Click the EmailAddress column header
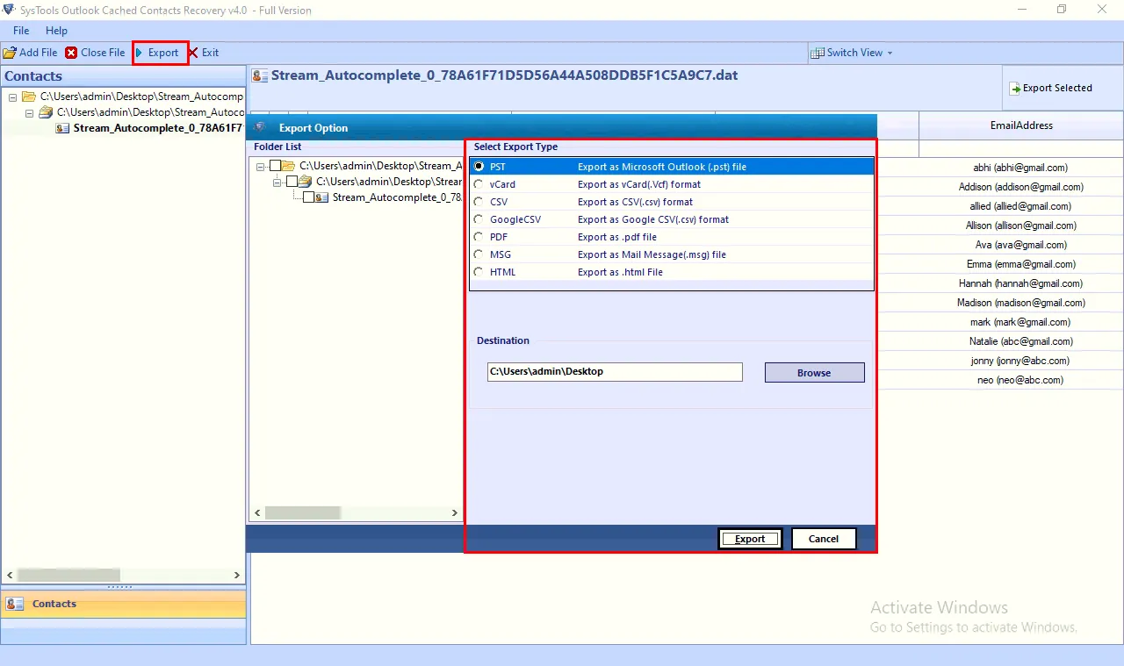1124x666 pixels. (1021, 125)
